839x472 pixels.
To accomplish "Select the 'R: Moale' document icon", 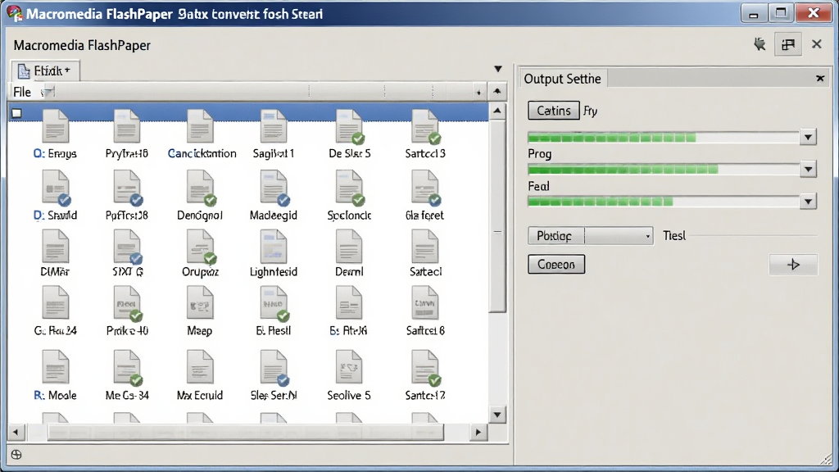I will click(55, 367).
